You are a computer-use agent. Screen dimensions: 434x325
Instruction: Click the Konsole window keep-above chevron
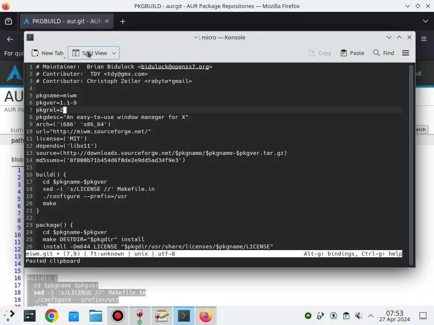tap(399, 37)
